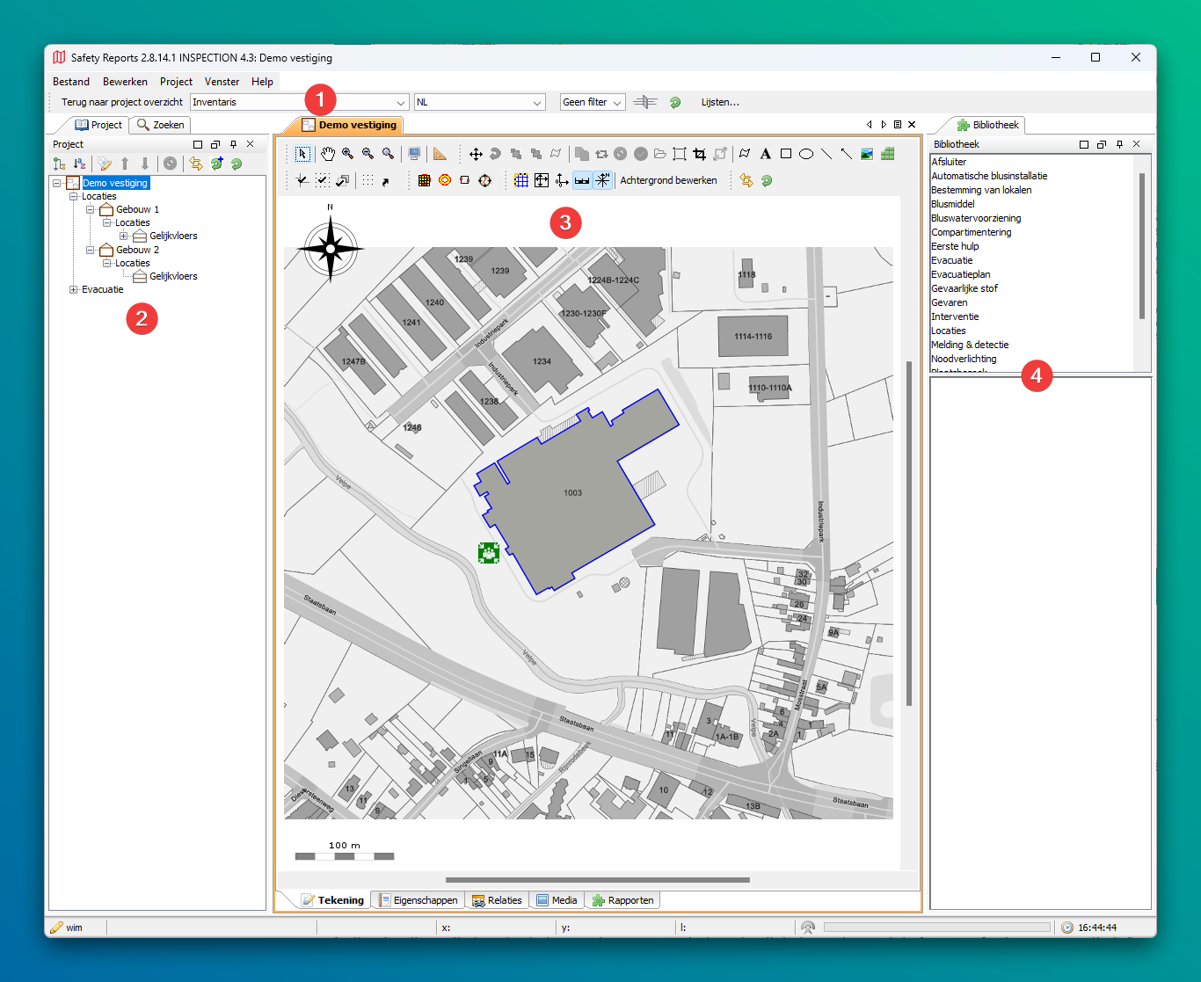The width and height of the screenshot is (1201, 982).
Task: Select the text tool with letter A
Action: tap(765, 154)
